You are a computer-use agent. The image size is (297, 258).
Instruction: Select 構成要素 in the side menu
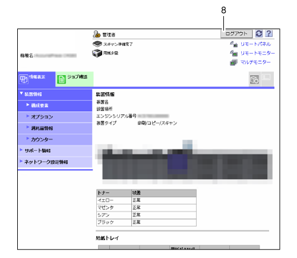coord(55,106)
